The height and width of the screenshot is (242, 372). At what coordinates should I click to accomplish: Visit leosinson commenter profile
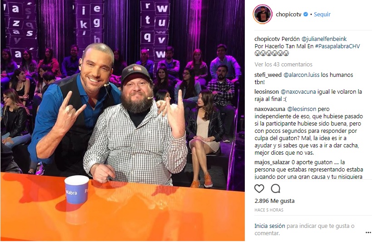pyautogui.click(x=267, y=92)
